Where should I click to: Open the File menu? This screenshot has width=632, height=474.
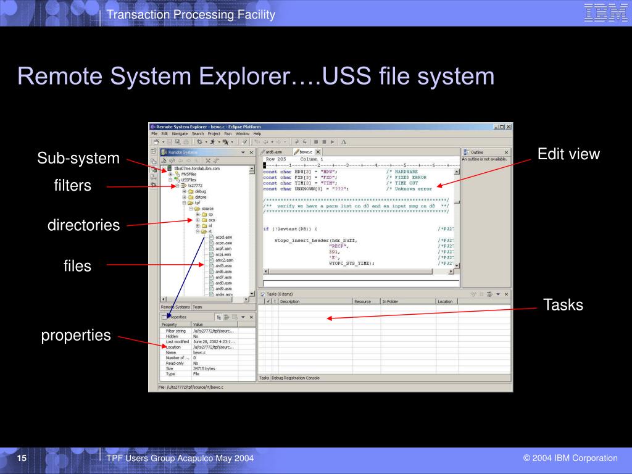point(154,134)
